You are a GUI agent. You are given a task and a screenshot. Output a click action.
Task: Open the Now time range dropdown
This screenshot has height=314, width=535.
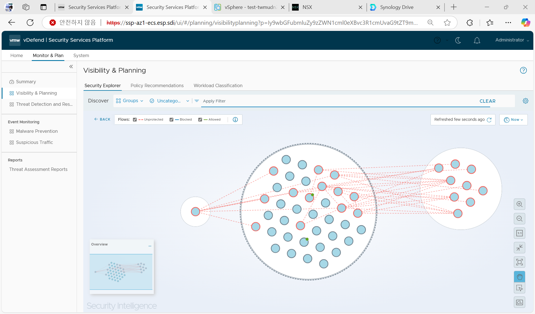click(x=513, y=120)
